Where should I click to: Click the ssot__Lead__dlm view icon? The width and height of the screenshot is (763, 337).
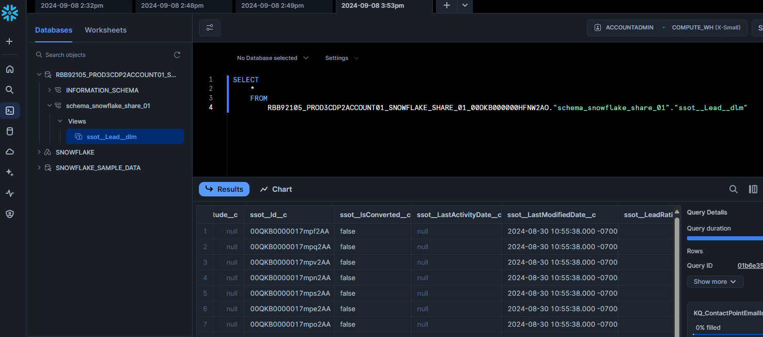[79, 137]
